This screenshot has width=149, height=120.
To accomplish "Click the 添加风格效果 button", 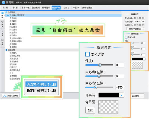I will (11, 96).
